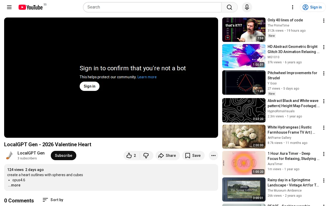Visit The Museum Ambience channel
The width and height of the screenshot is (330, 206).
(x=285, y=191)
